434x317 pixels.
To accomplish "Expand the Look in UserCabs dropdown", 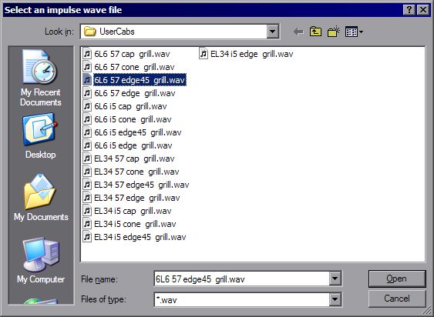I will coord(272,32).
